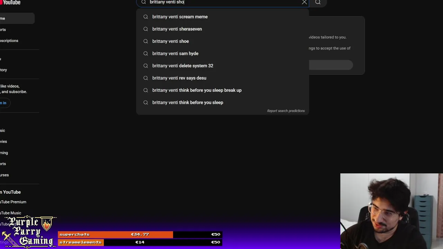Select suggestion 'brittany venti sam hyde'
443x249 pixels.
223,54
